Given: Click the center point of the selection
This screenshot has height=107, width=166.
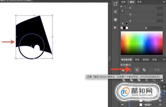Looking at the screenshot, I should click(x=32, y=46).
